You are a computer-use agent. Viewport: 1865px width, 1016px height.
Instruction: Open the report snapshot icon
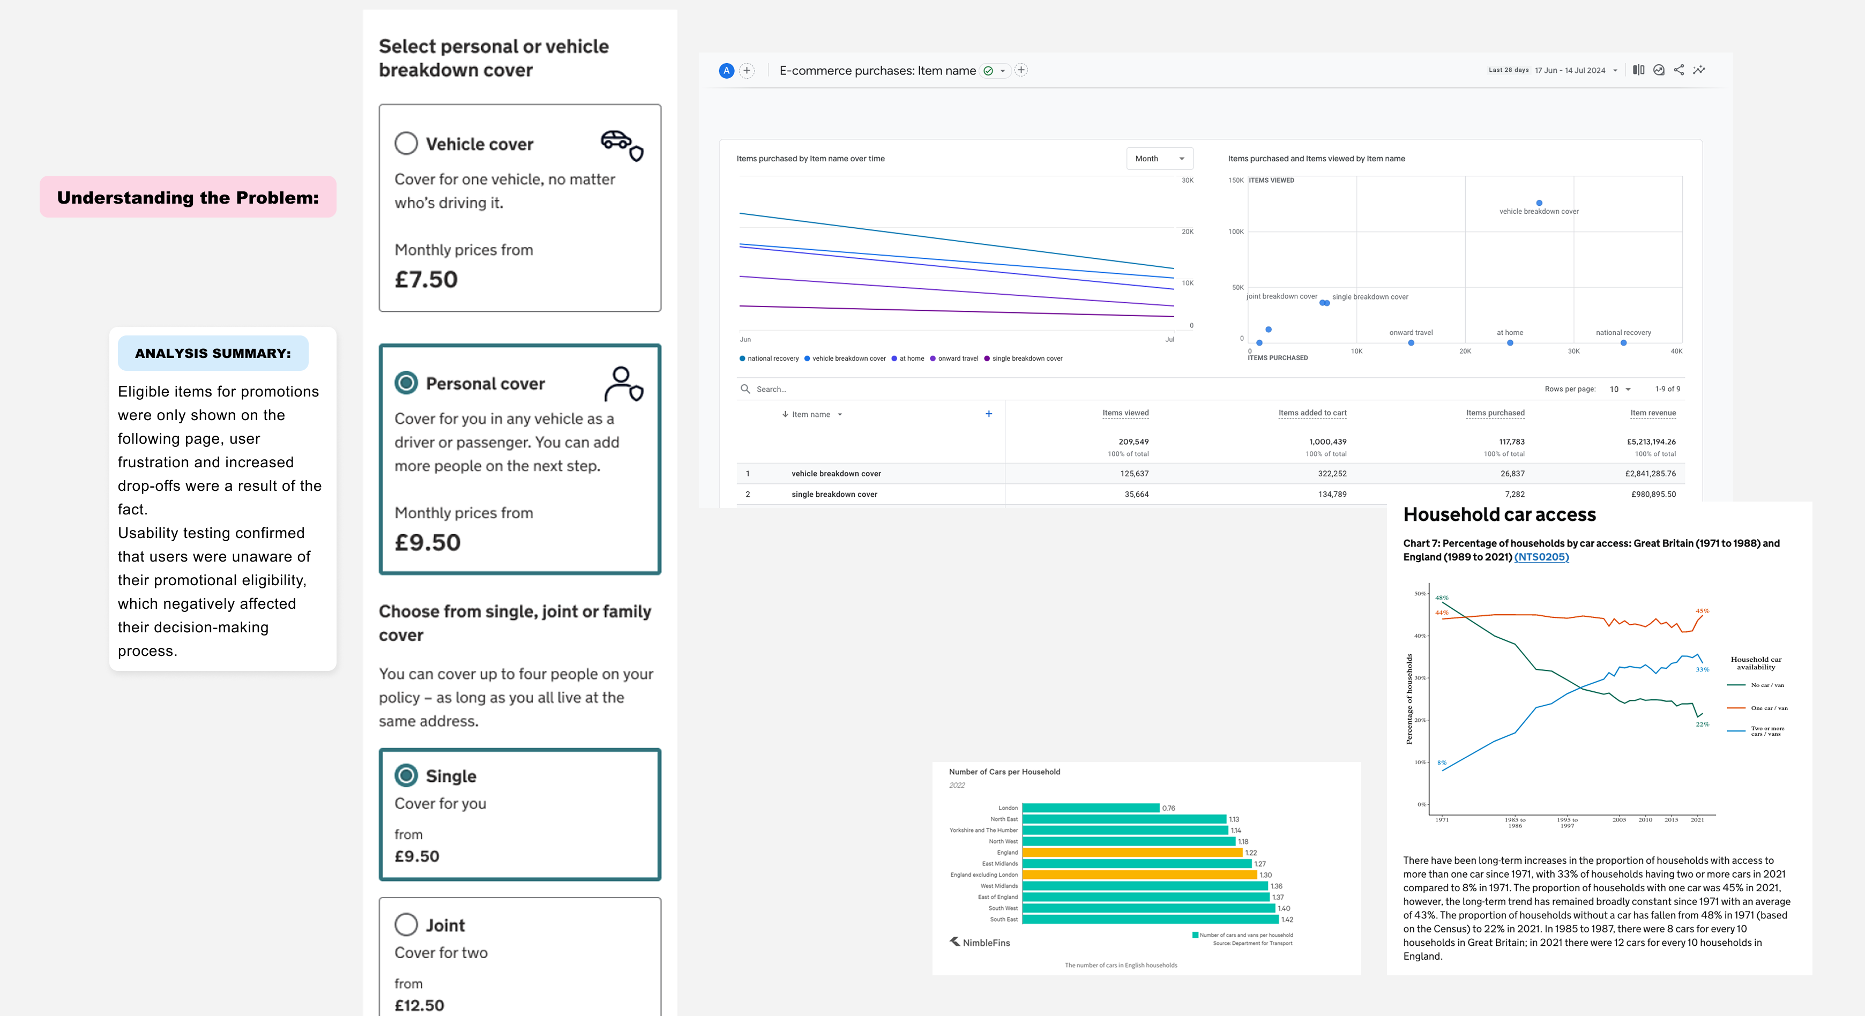click(x=1659, y=70)
